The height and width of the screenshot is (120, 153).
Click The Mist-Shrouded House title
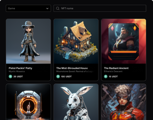(72, 68)
